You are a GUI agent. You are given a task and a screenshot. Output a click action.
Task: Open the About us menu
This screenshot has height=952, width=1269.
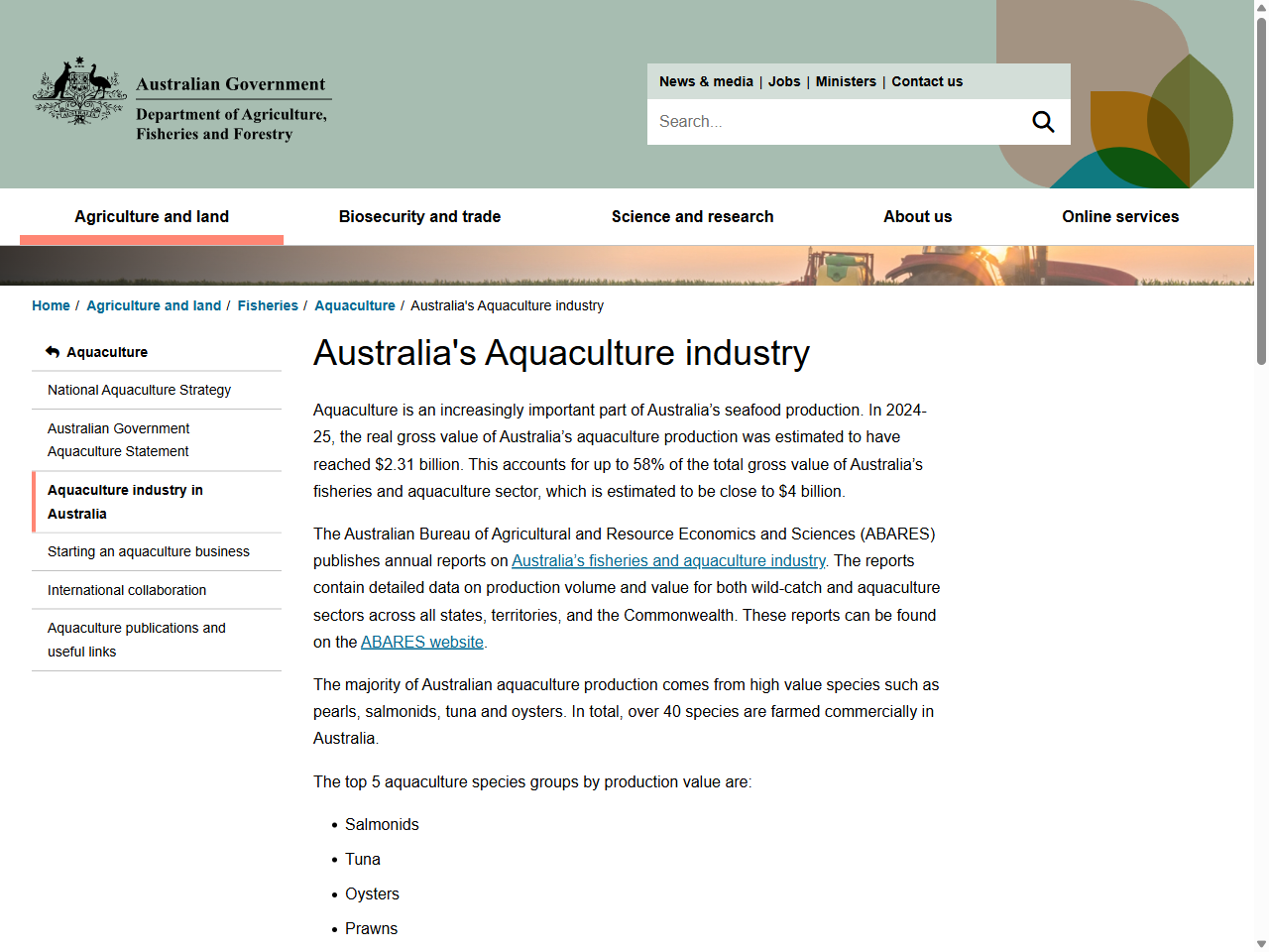917,216
